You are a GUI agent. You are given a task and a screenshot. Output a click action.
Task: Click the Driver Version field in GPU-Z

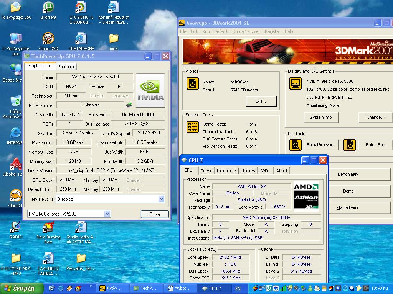111,170
